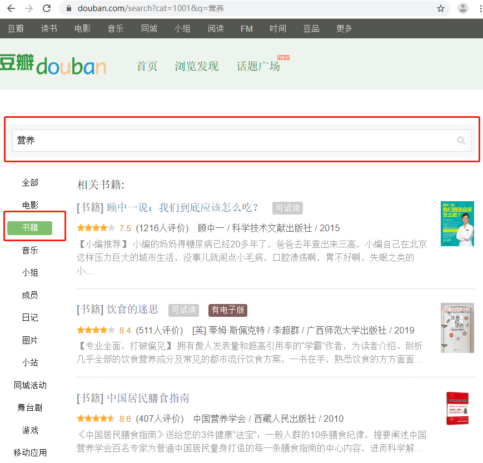Click the site lock icon in address bar

69,9
